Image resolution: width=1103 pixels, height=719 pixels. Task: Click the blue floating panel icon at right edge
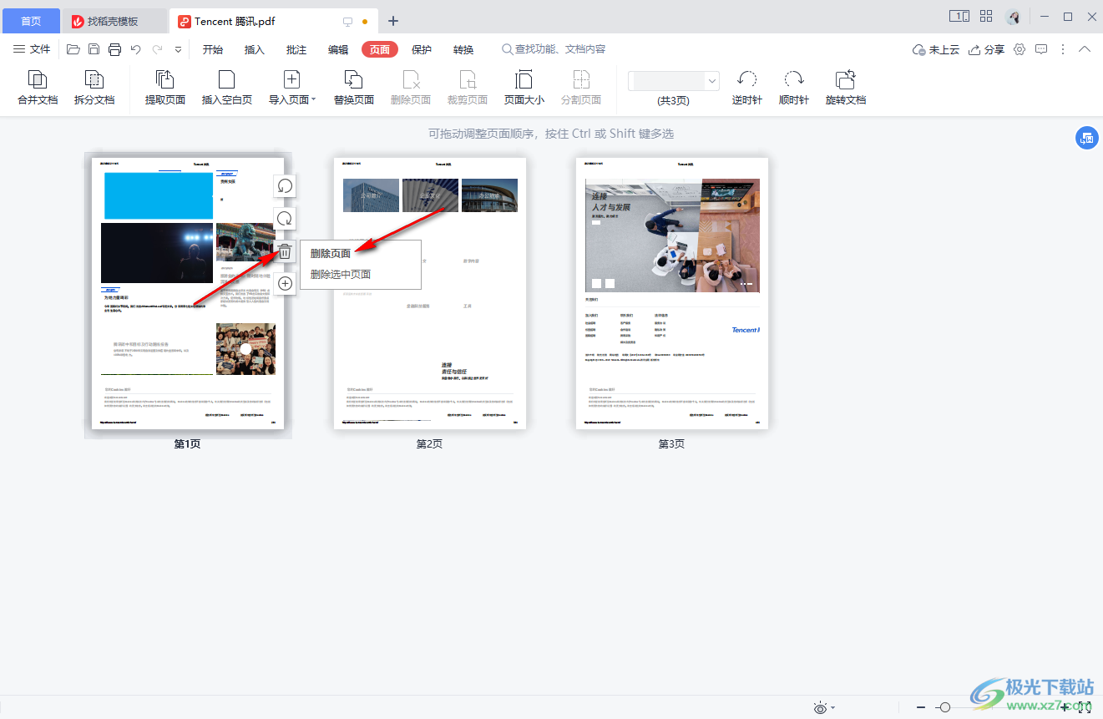pos(1086,139)
